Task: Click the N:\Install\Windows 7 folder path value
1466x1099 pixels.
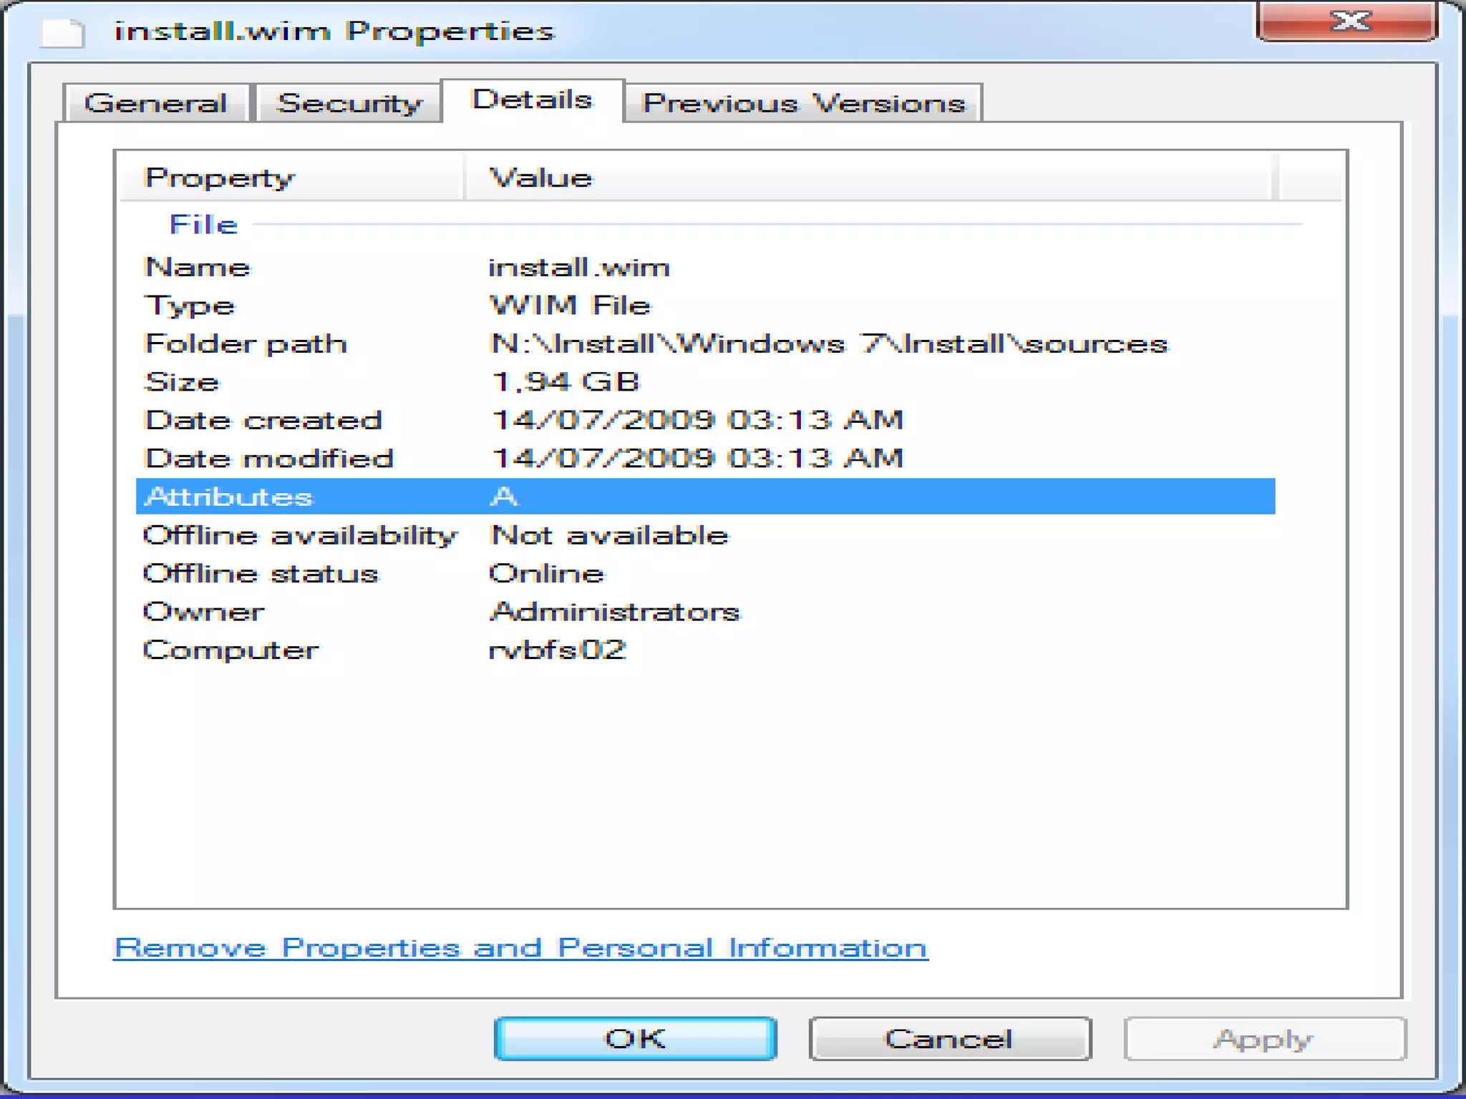Action: pyautogui.click(x=829, y=344)
